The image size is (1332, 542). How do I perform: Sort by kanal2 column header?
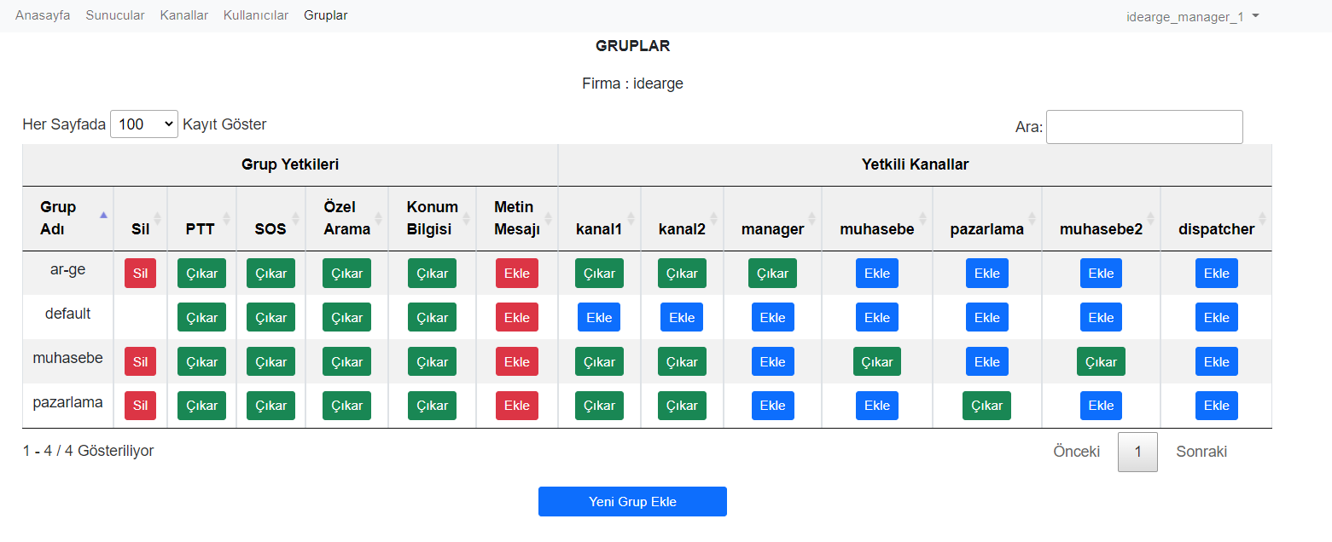coord(682,218)
